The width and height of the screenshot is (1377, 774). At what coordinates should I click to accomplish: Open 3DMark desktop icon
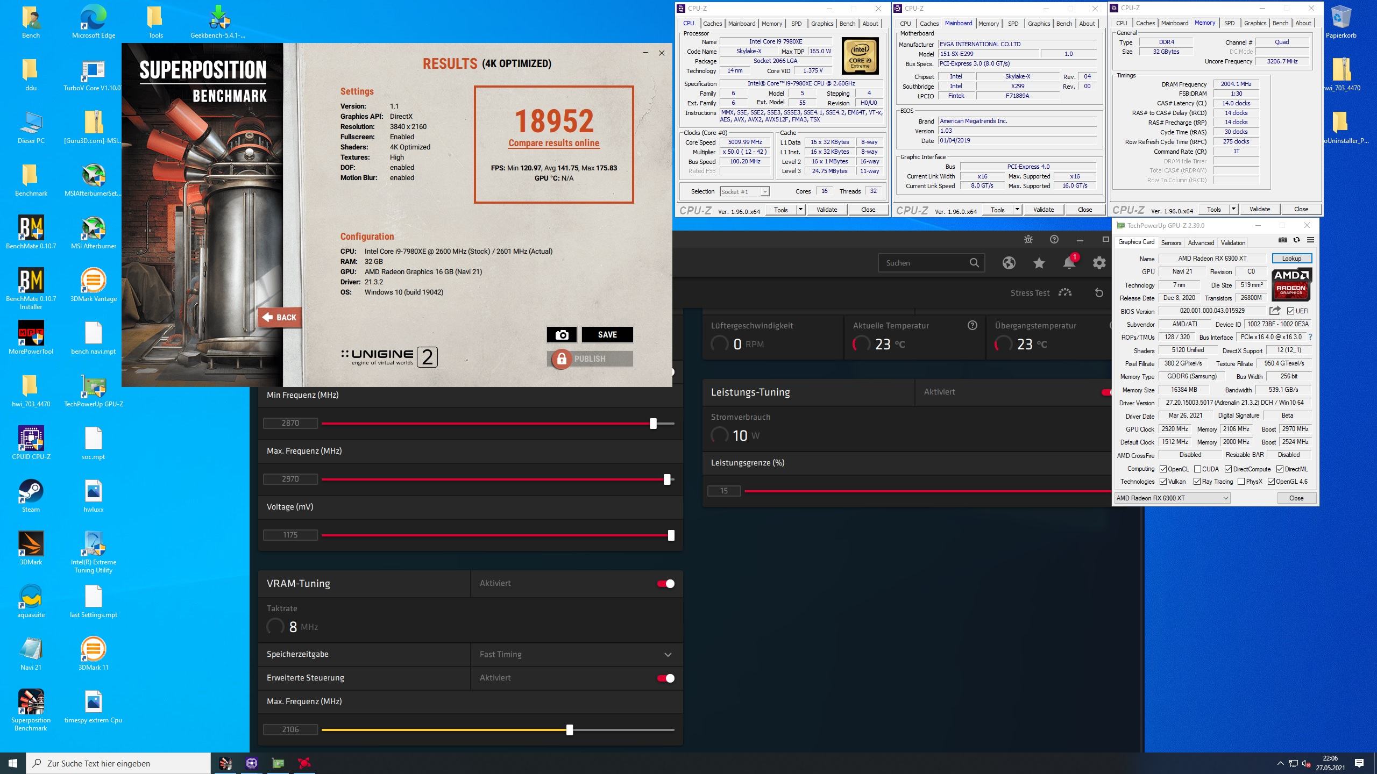[x=31, y=549]
